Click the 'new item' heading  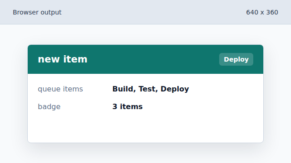tap(63, 59)
